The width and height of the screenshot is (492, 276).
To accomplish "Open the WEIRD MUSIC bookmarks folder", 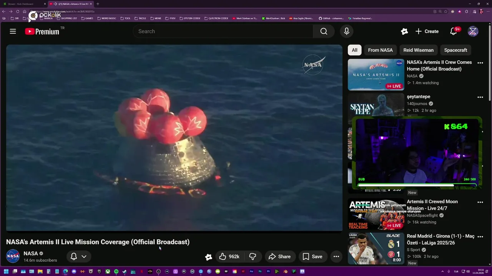I will (x=107, y=18).
